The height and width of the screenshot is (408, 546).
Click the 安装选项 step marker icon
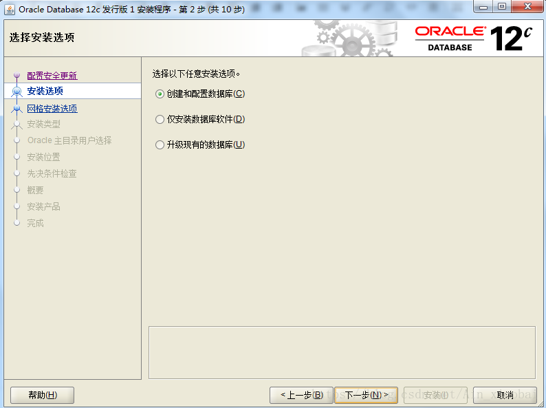[17, 92]
